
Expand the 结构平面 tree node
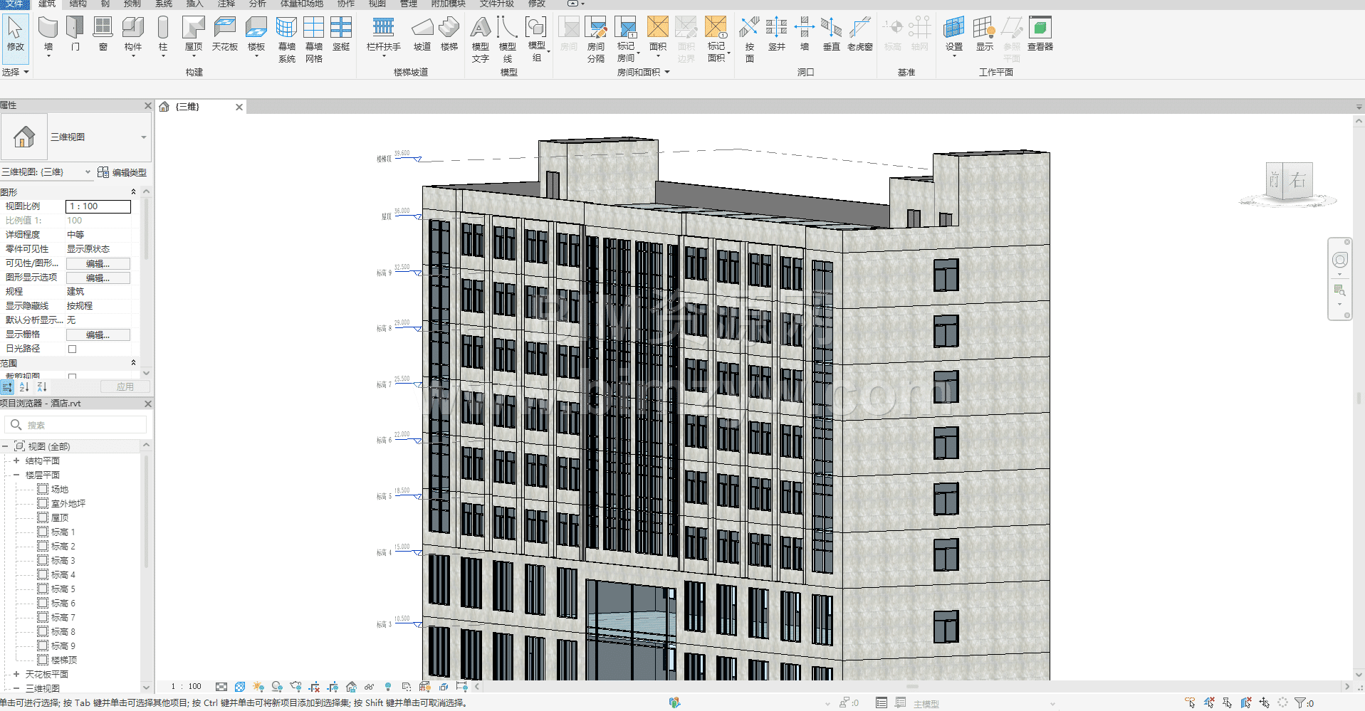point(16,460)
